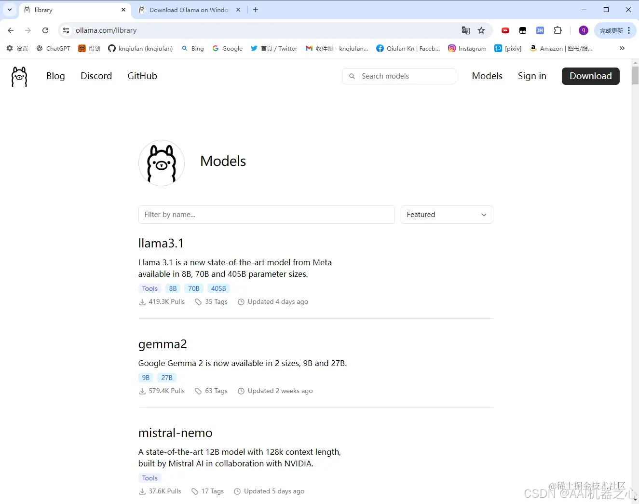Click Sign in
Image resolution: width=639 pixels, height=504 pixels.
tap(532, 76)
